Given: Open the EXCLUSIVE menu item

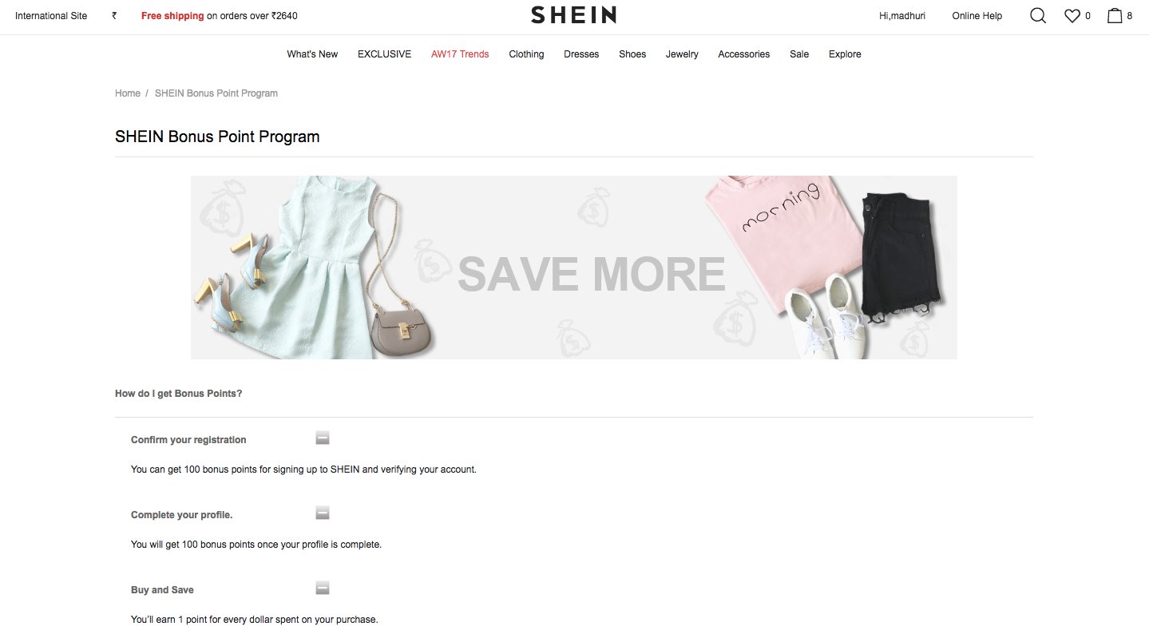Looking at the screenshot, I should coord(384,54).
